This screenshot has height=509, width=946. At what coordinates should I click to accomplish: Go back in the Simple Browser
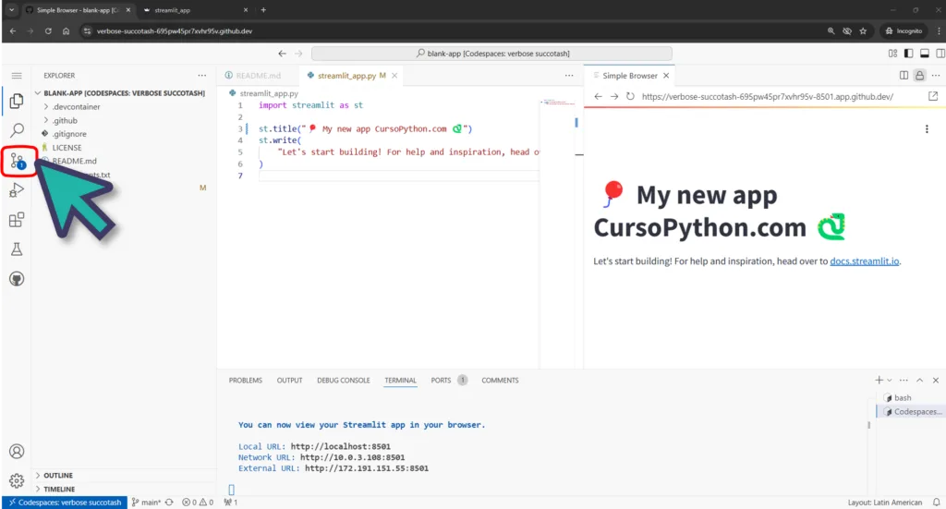(598, 96)
